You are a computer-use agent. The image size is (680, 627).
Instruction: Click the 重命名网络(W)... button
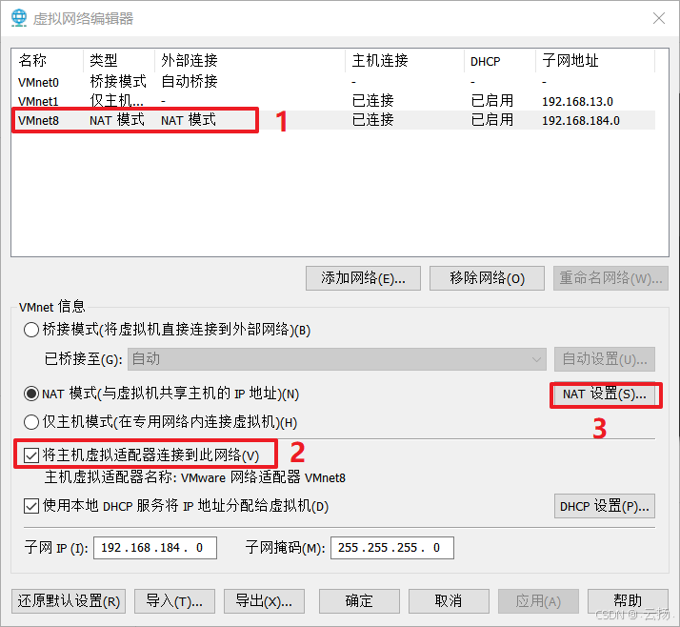point(610,278)
